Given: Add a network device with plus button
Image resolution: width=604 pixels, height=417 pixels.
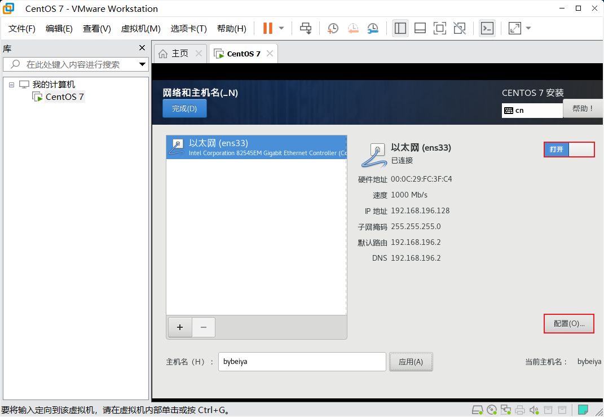Looking at the screenshot, I should click(180, 327).
